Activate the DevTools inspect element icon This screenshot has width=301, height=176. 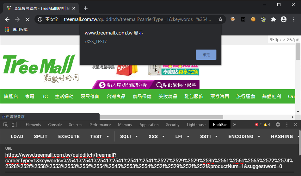click(x=6, y=124)
